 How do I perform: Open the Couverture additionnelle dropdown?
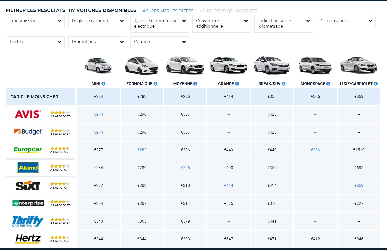(x=222, y=24)
